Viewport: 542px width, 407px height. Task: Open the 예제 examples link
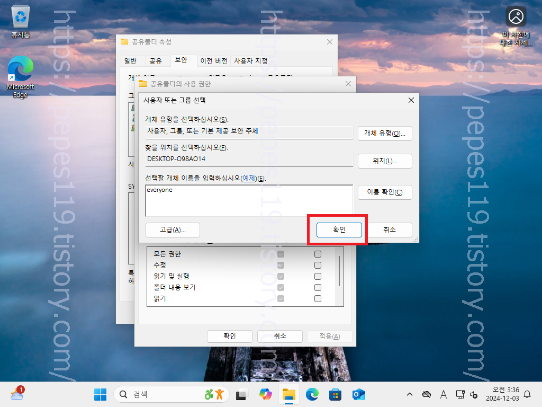coord(249,178)
